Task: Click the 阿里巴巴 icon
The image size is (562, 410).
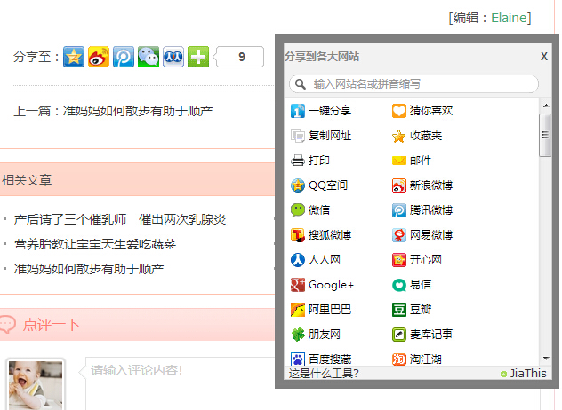Action: (x=298, y=310)
